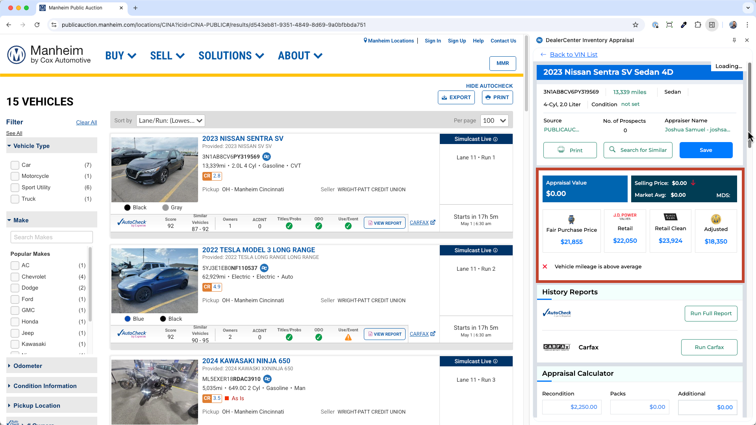The height and width of the screenshot is (425, 756).
Task: Reload the page
Action: 37,25
